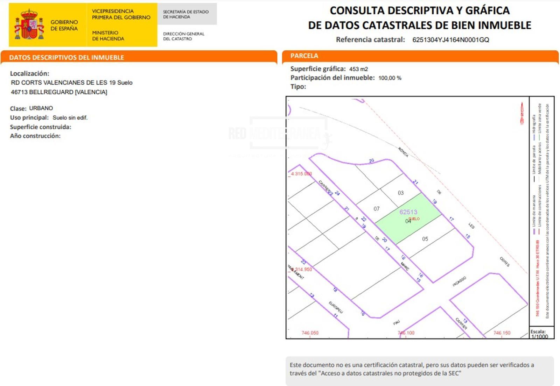Select the cadastral reference 6251304YJ4164N0001GQ
The image size is (560, 386).
[x=450, y=40]
